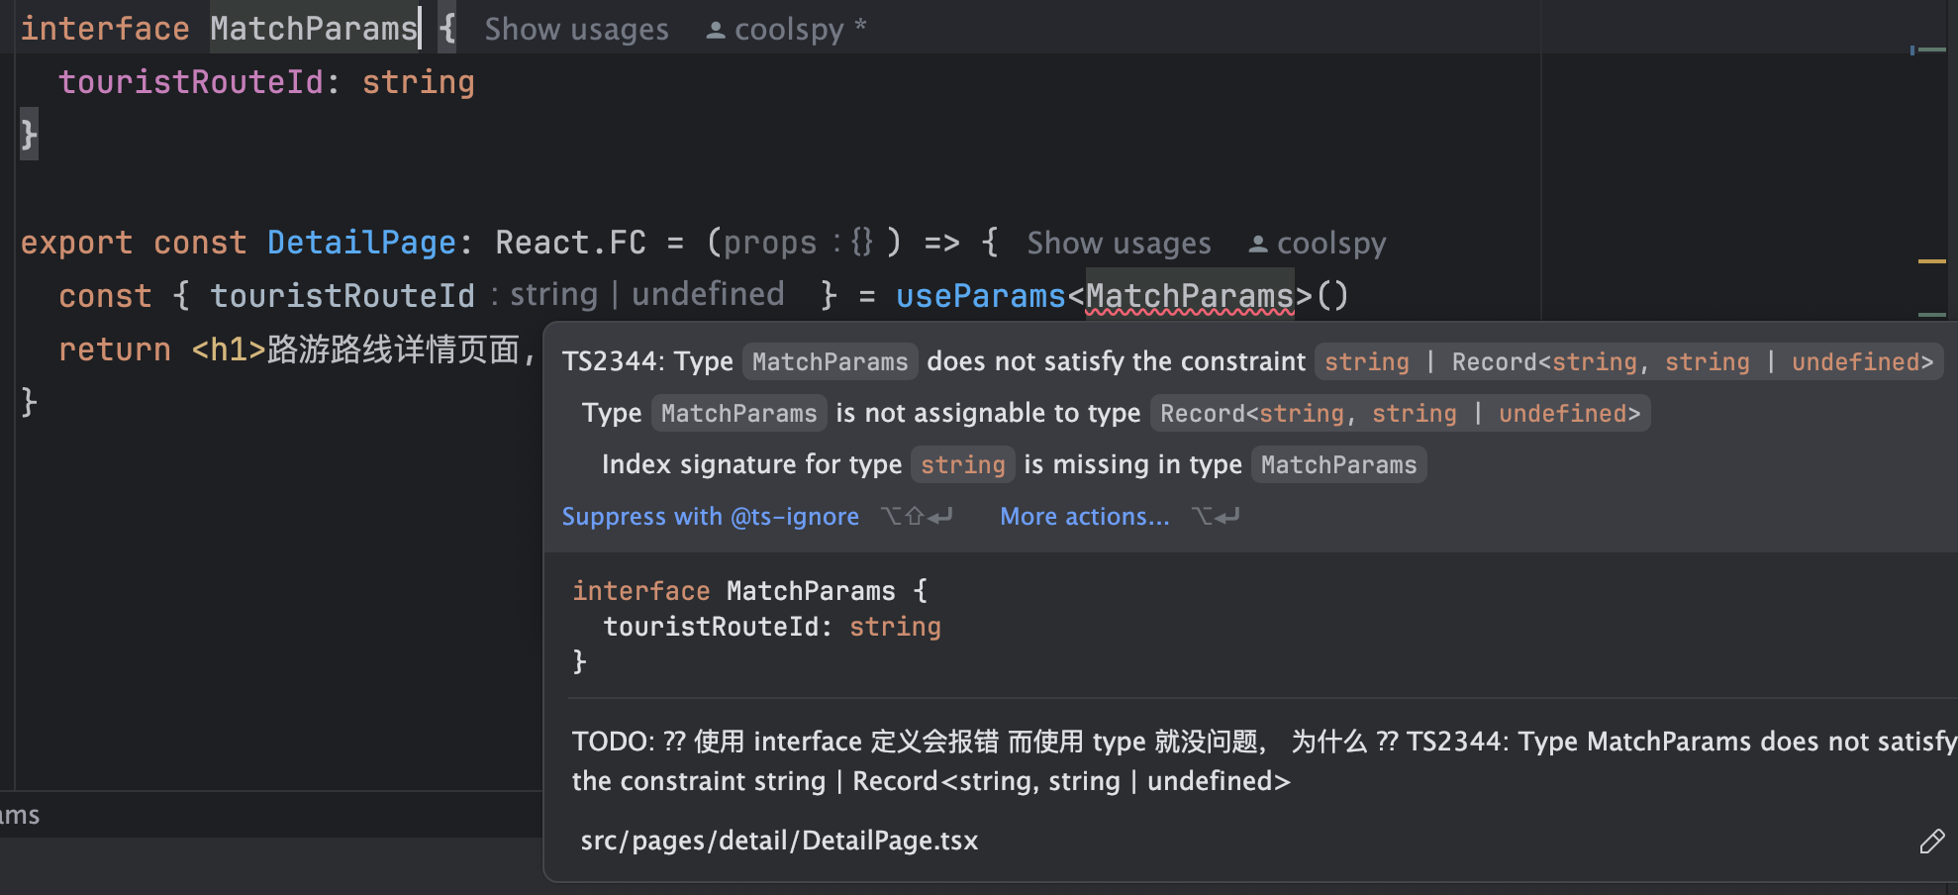The height and width of the screenshot is (895, 1958).
Task: Click the useParams function call
Action: [980, 296]
